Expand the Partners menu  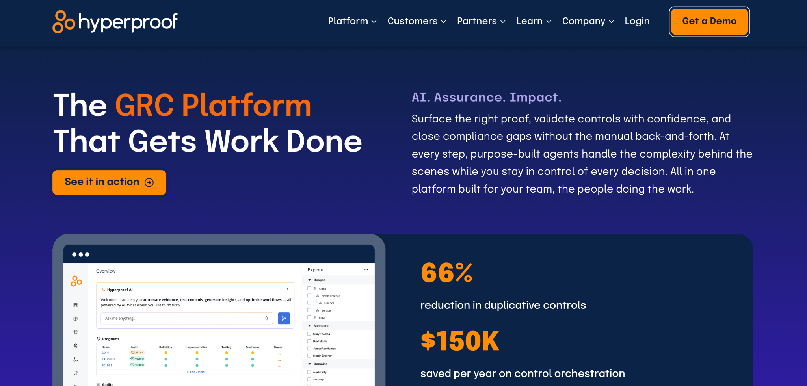pos(481,21)
